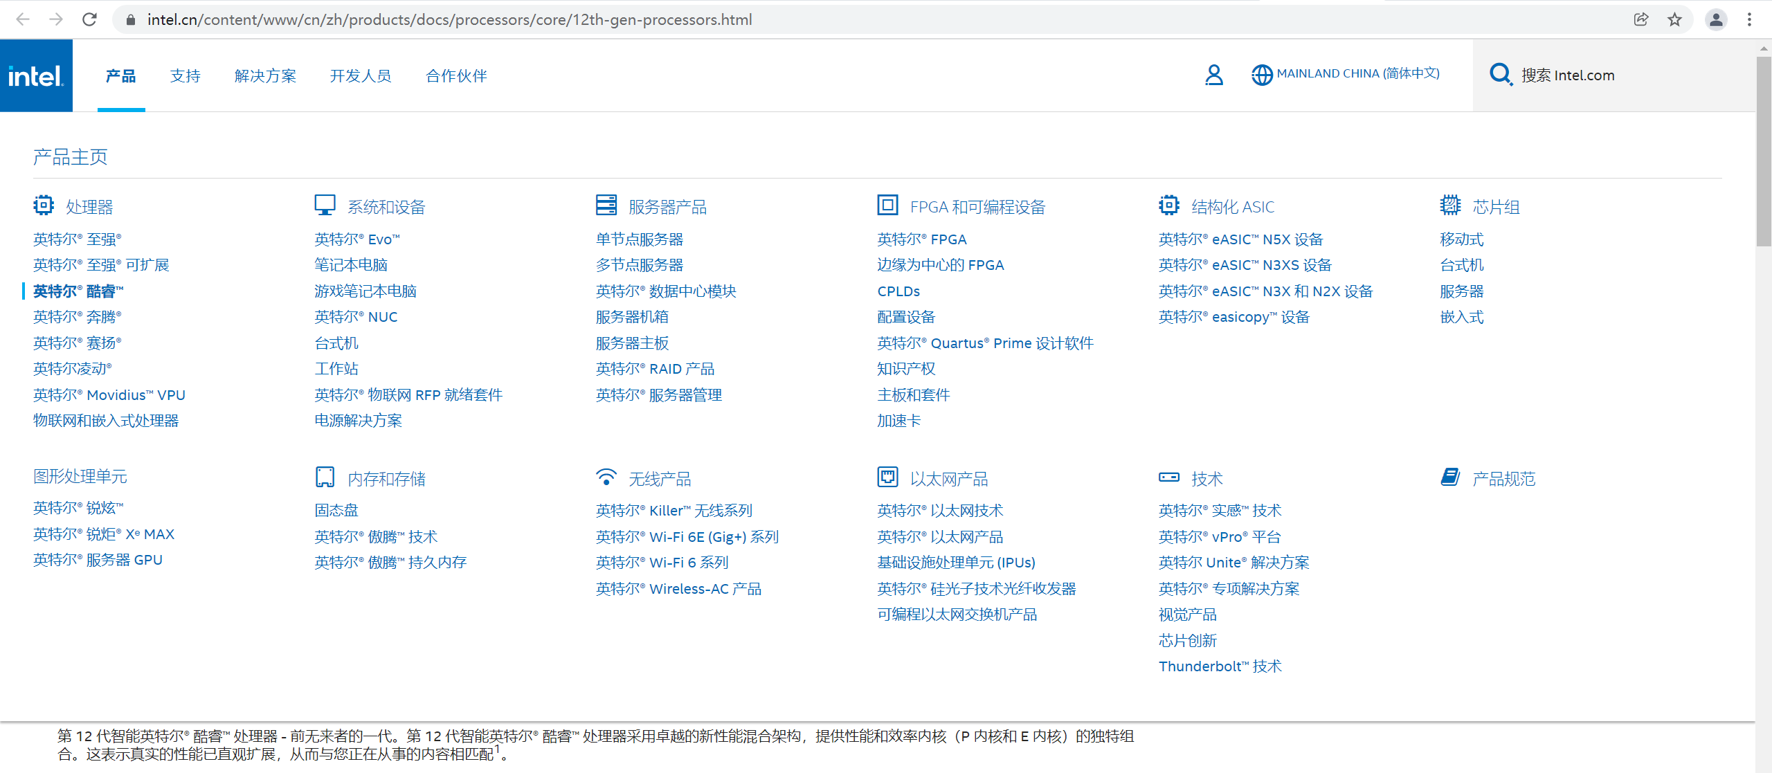Click the 无线产品 Wi-Fi icon
1772x773 pixels.
click(606, 476)
